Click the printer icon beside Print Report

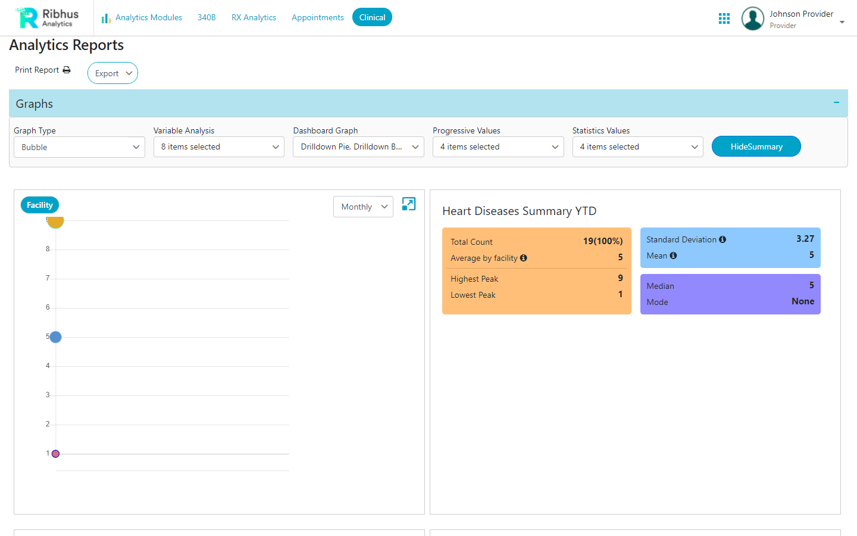point(67,70)
